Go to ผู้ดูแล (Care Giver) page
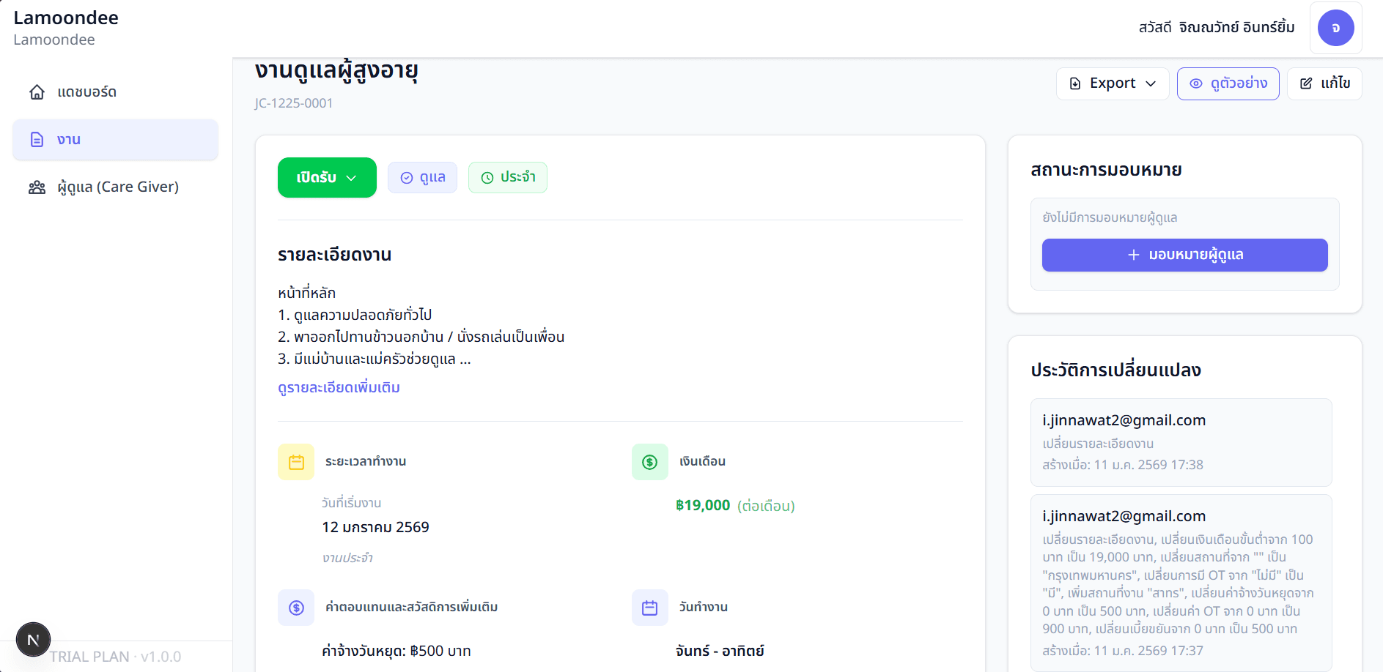Screen dimensions: 1383x672 (117, 187)
